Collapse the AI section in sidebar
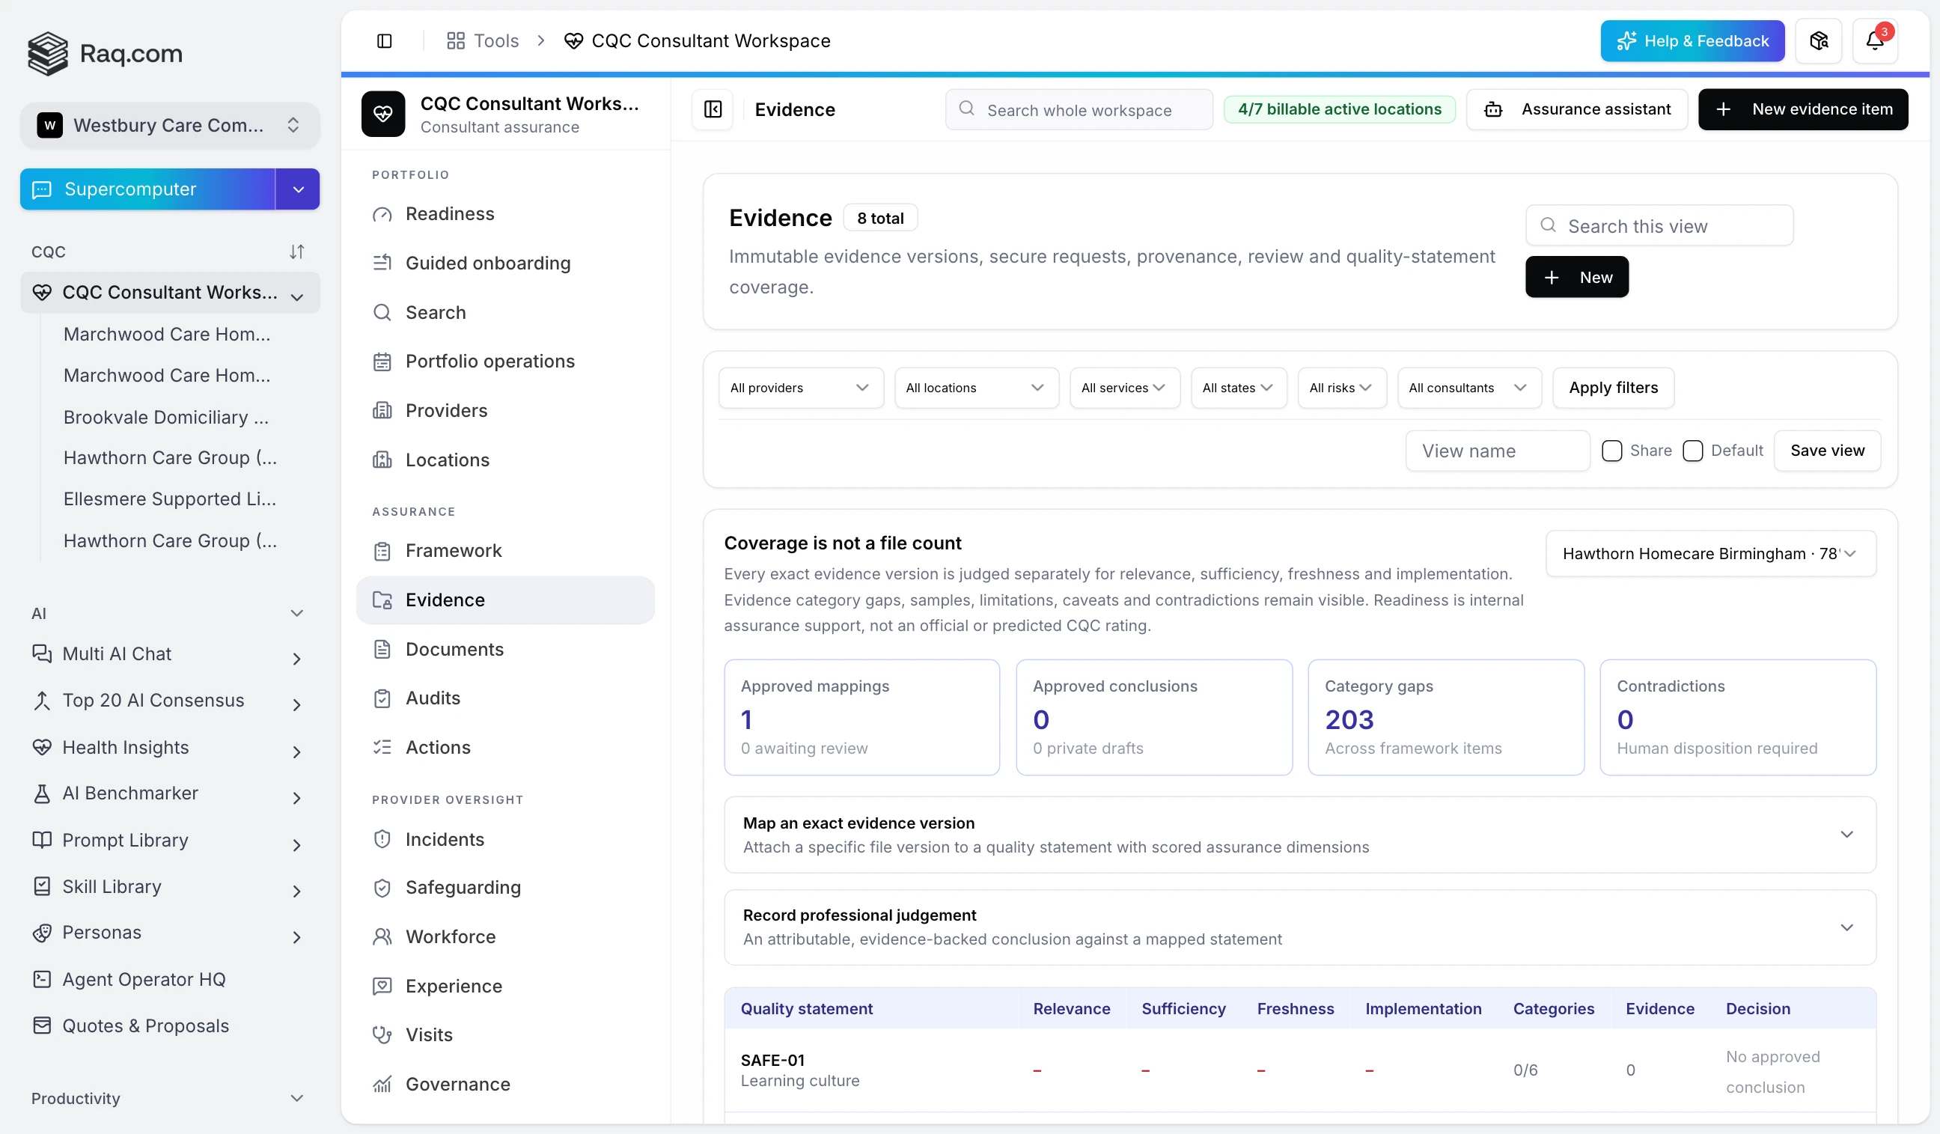Image resolution: width=1940 pixels, height=1134 pixels. (297, 614)
